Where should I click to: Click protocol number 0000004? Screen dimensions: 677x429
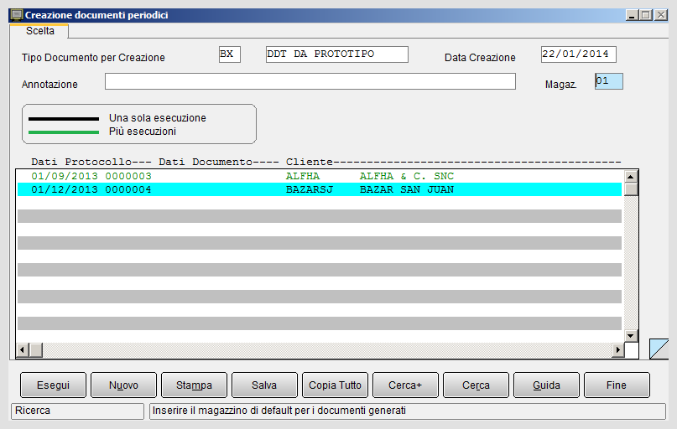128,189
